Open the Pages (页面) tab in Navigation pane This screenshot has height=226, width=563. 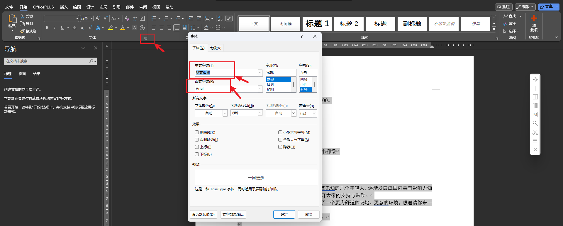point(22,74)
